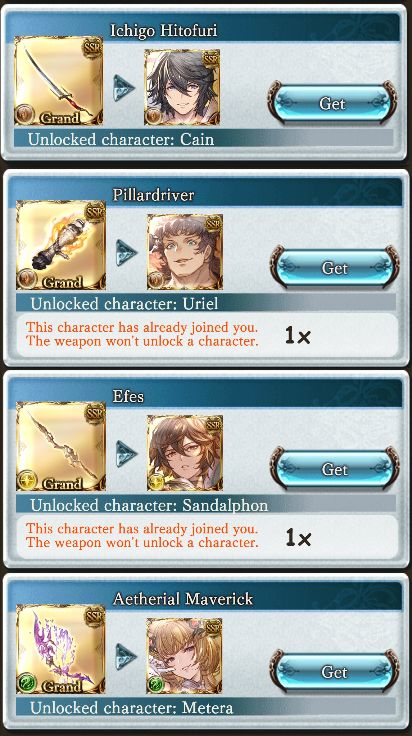Click the arrow between Efes and Sandalphon

pos(127,453)
